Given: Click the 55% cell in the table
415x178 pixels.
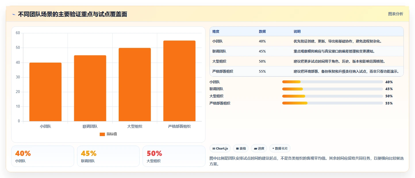Looking at the screenshot, I should pyautogui.click(x=262, y=71).
